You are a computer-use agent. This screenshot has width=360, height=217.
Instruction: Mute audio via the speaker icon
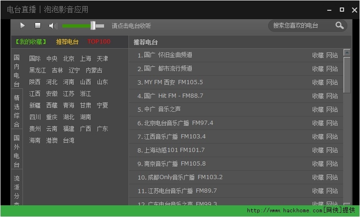(x=53, y=26)
